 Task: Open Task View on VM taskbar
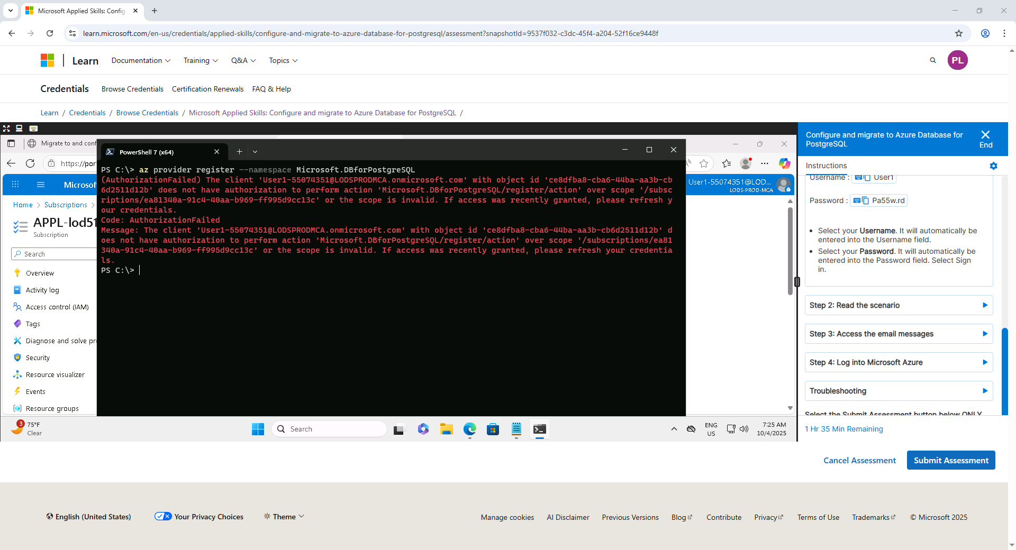point(398,429)
